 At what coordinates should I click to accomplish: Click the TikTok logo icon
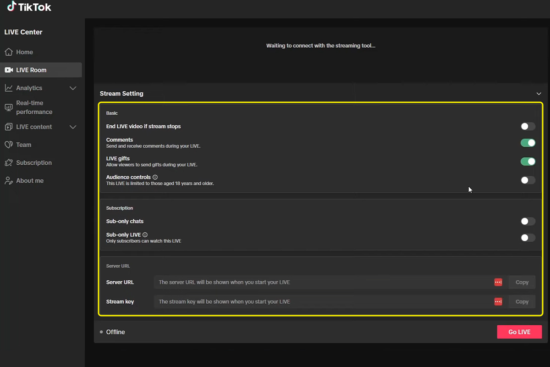(11, 6)
